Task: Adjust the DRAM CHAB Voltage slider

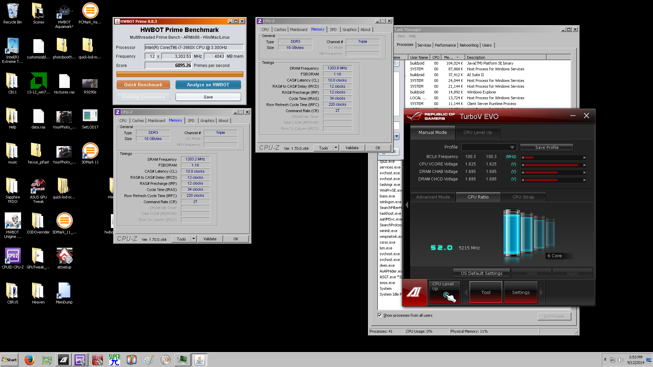Action: point(553,173)
